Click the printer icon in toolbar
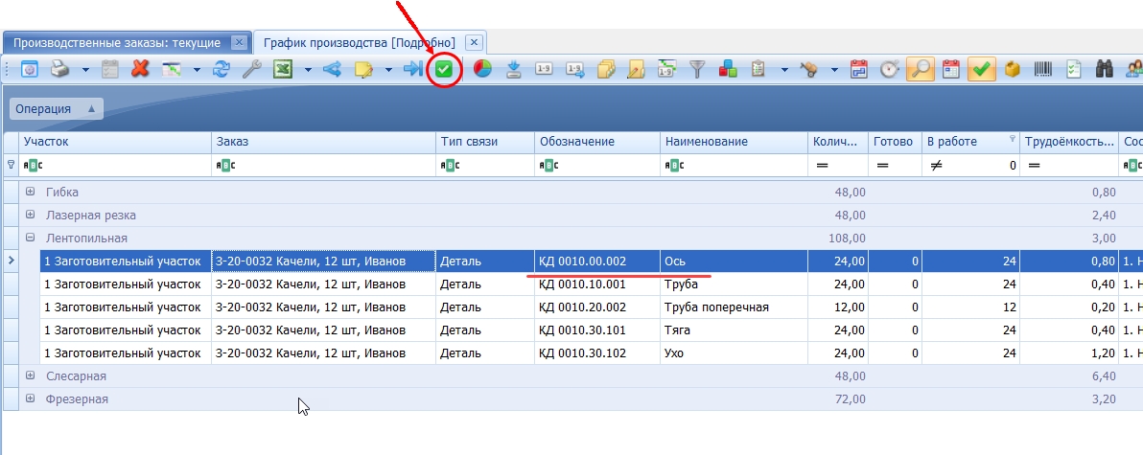This screenshot has height=455, width=1143. tap(59, 70)
